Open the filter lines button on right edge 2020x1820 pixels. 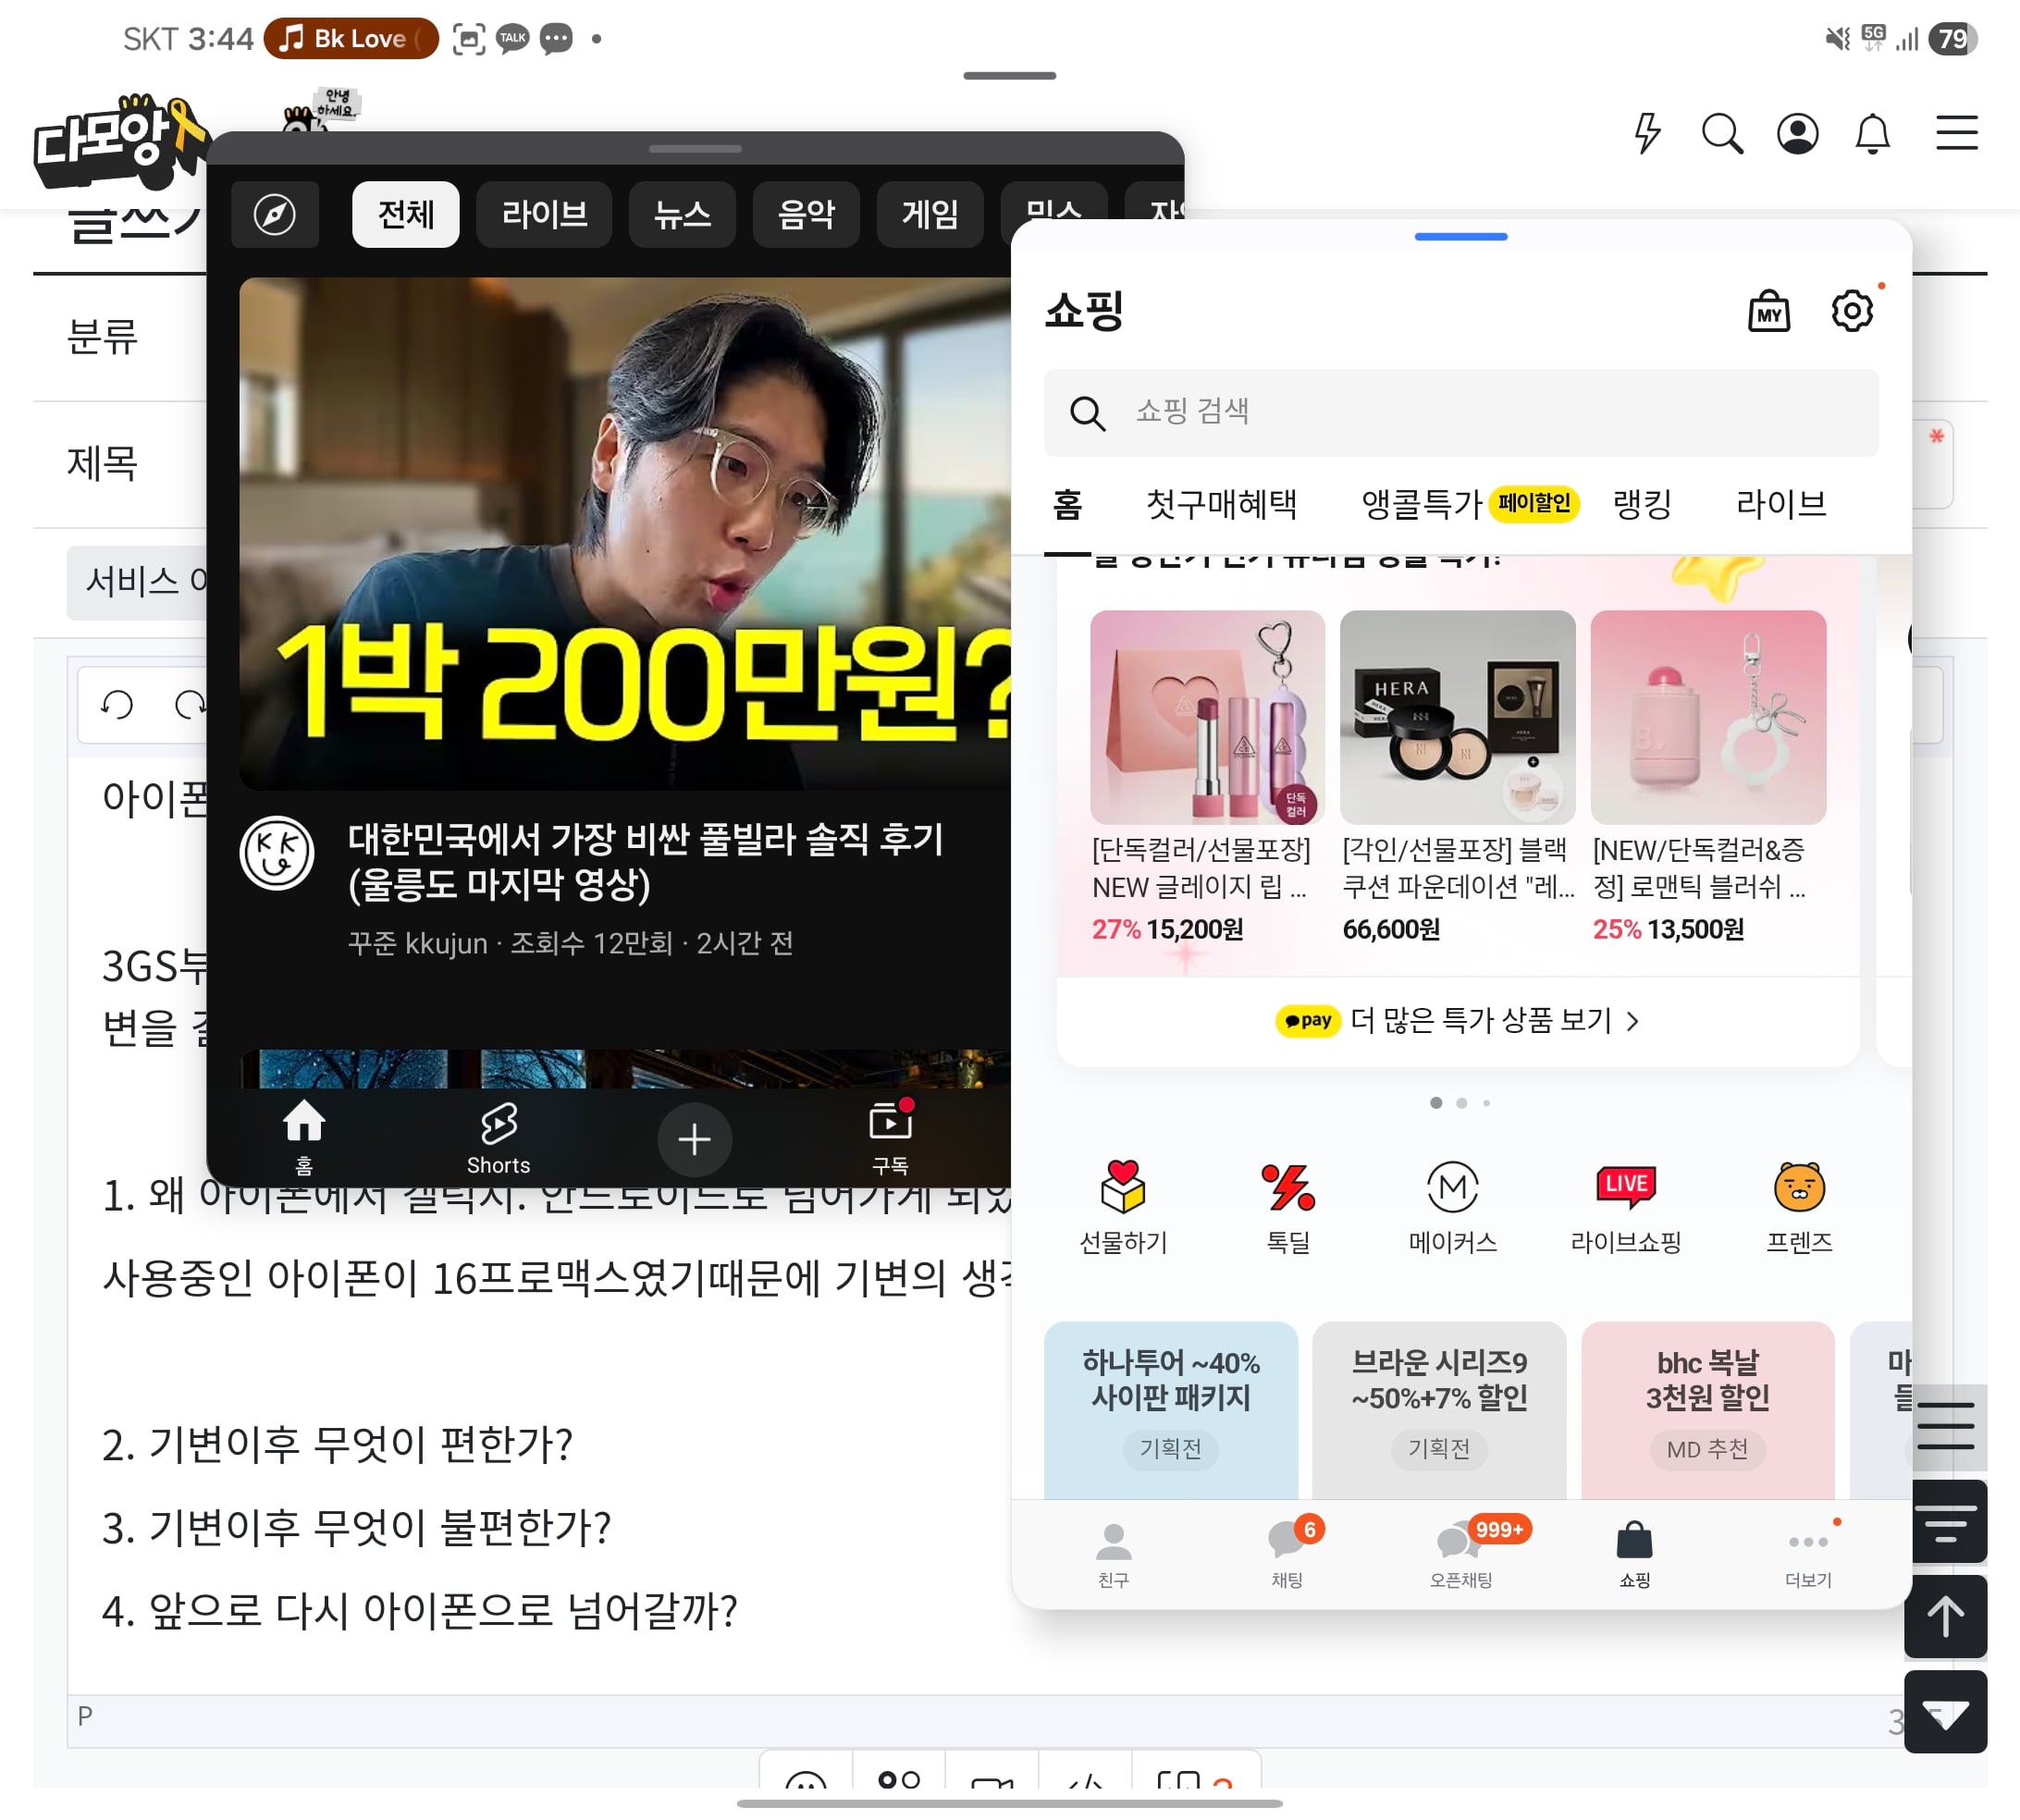pyautogui.click(x=1948, y=1522)
